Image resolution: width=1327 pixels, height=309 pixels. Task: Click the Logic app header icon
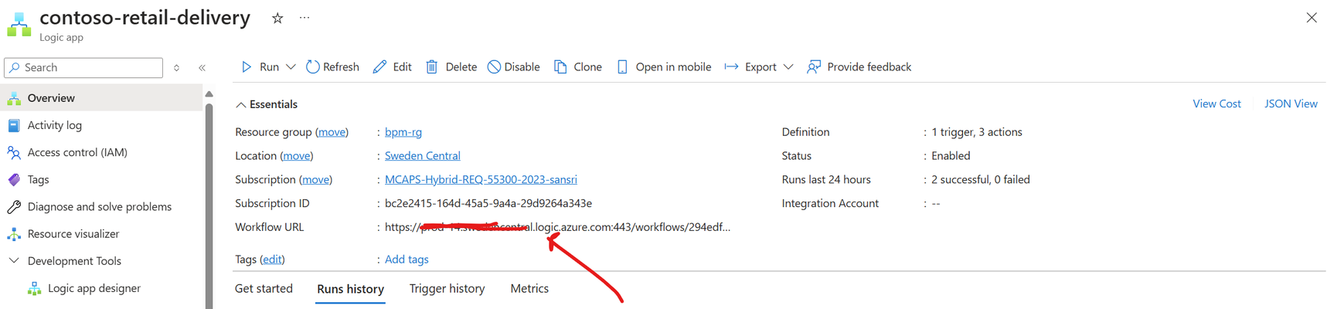(19, 25)
